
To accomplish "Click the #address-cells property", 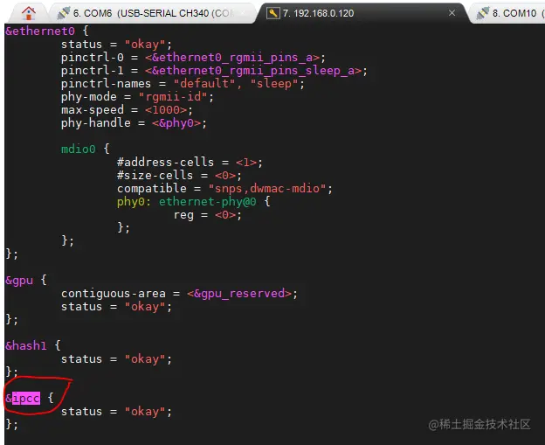I will (x=165, y=162).
